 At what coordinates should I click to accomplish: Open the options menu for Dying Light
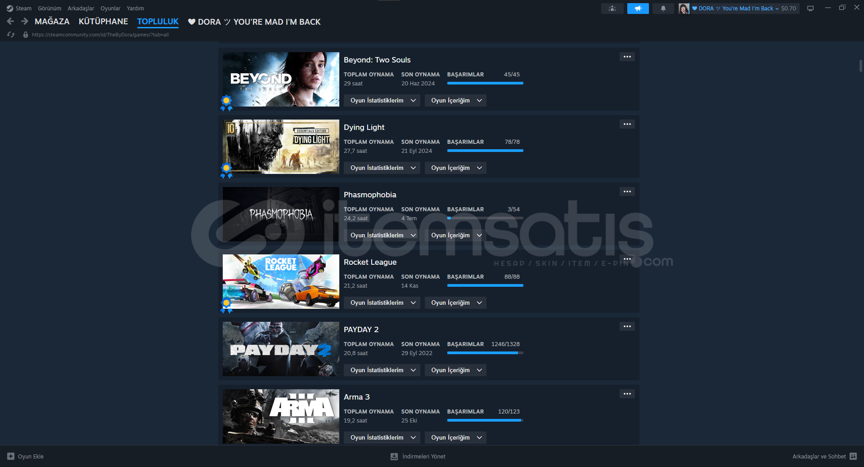(x=627, y=124)
